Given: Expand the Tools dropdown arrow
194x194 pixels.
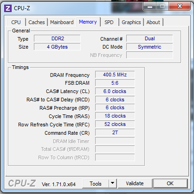Looking at the screenshot, I should click(113, 184).
